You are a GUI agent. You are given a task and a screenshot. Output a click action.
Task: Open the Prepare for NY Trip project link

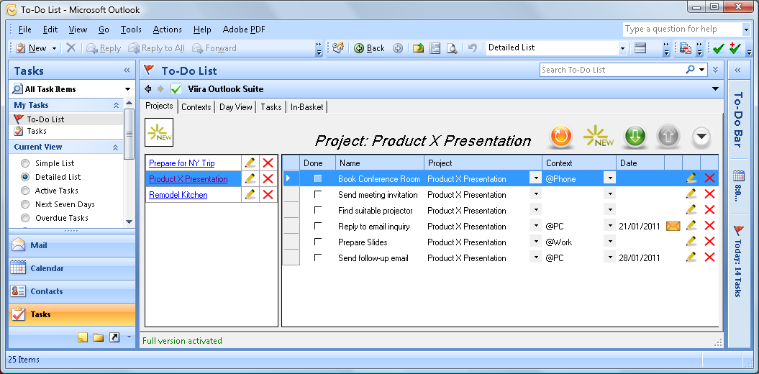[x=181, y=163]
